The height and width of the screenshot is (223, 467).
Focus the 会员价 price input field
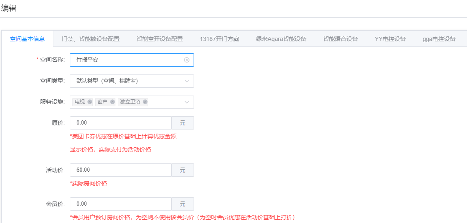(120, 204)
